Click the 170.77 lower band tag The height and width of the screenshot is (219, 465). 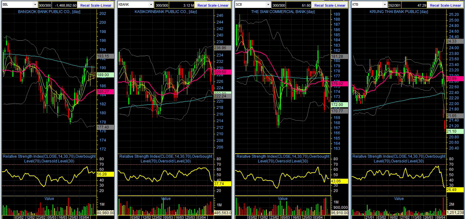(339, 111)
